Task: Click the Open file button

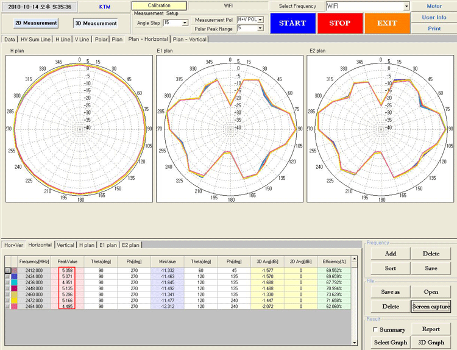Action: (431, 291)
